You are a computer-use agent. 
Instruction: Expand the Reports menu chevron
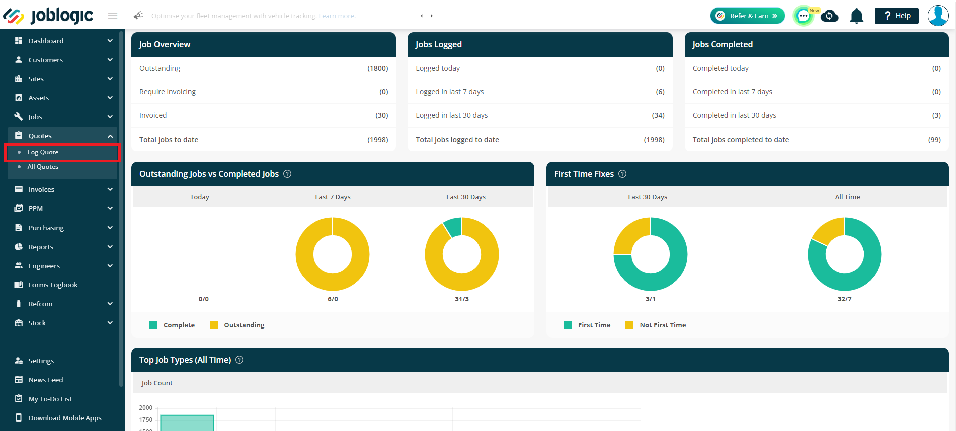point(110,247)
